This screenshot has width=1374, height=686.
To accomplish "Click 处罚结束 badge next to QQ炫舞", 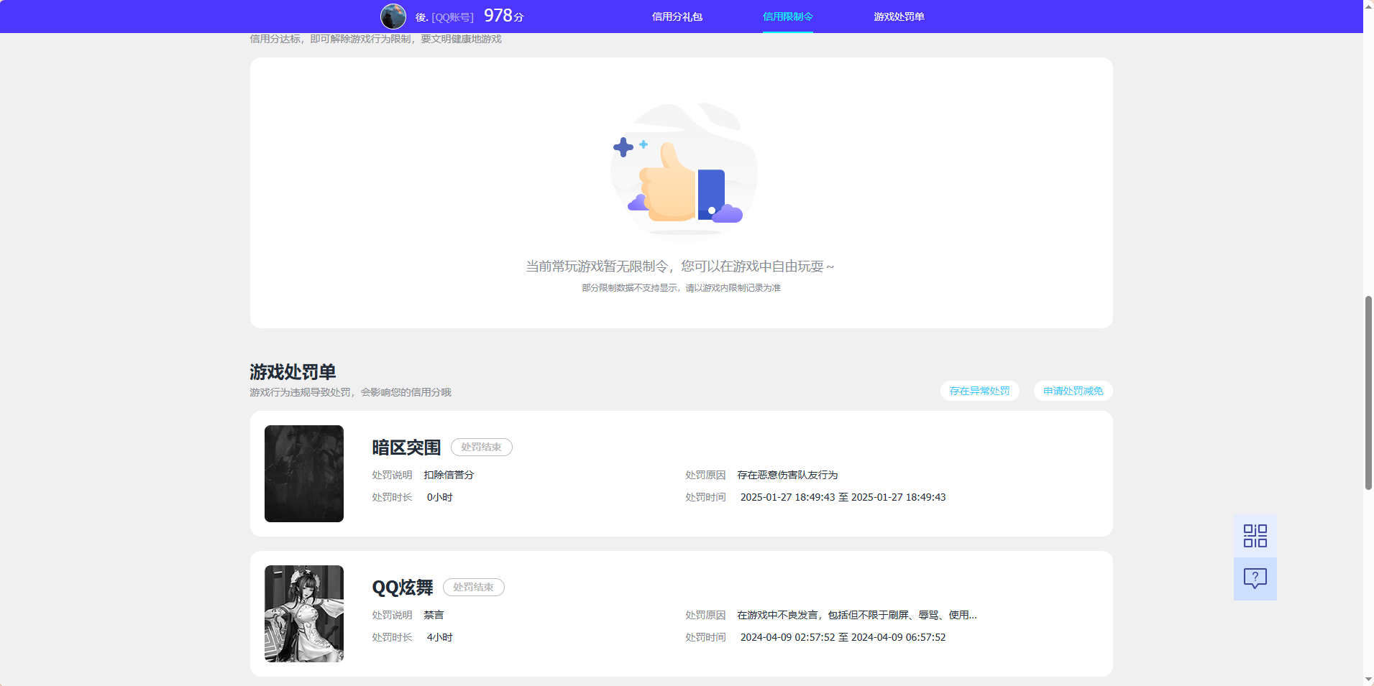I will (x=474, y=587).
